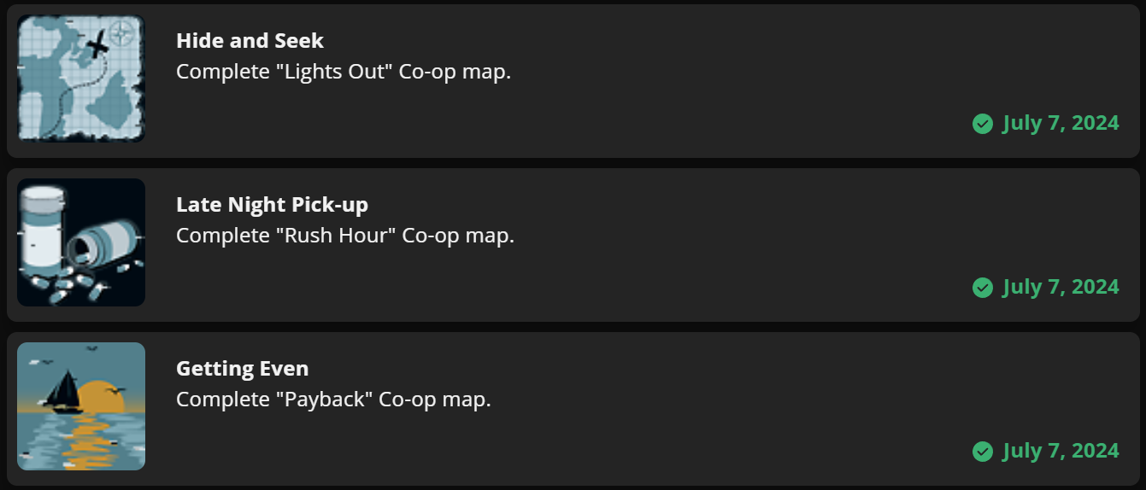Screen dimensions: 1146x490
Task: Click the green checkmark on Late Night Pick-up
Action: point(982,288)
